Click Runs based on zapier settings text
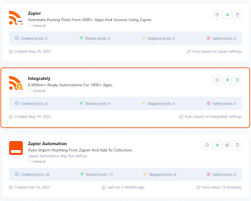 214,51
